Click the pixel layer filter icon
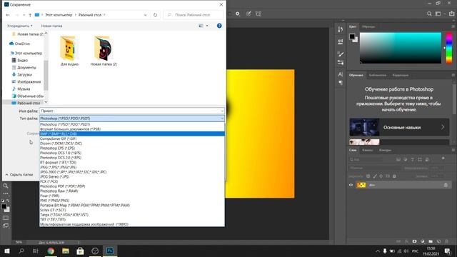This screenshot has height=257, width=457. 398,159
